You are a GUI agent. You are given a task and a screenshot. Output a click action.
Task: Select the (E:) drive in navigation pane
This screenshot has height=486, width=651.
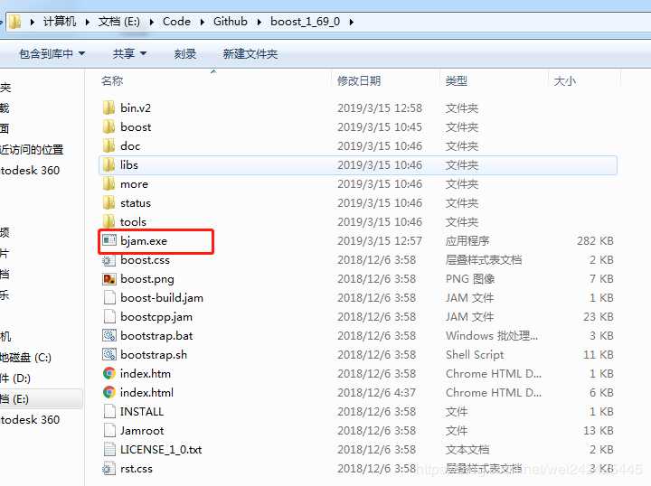(x=14, y=399)
